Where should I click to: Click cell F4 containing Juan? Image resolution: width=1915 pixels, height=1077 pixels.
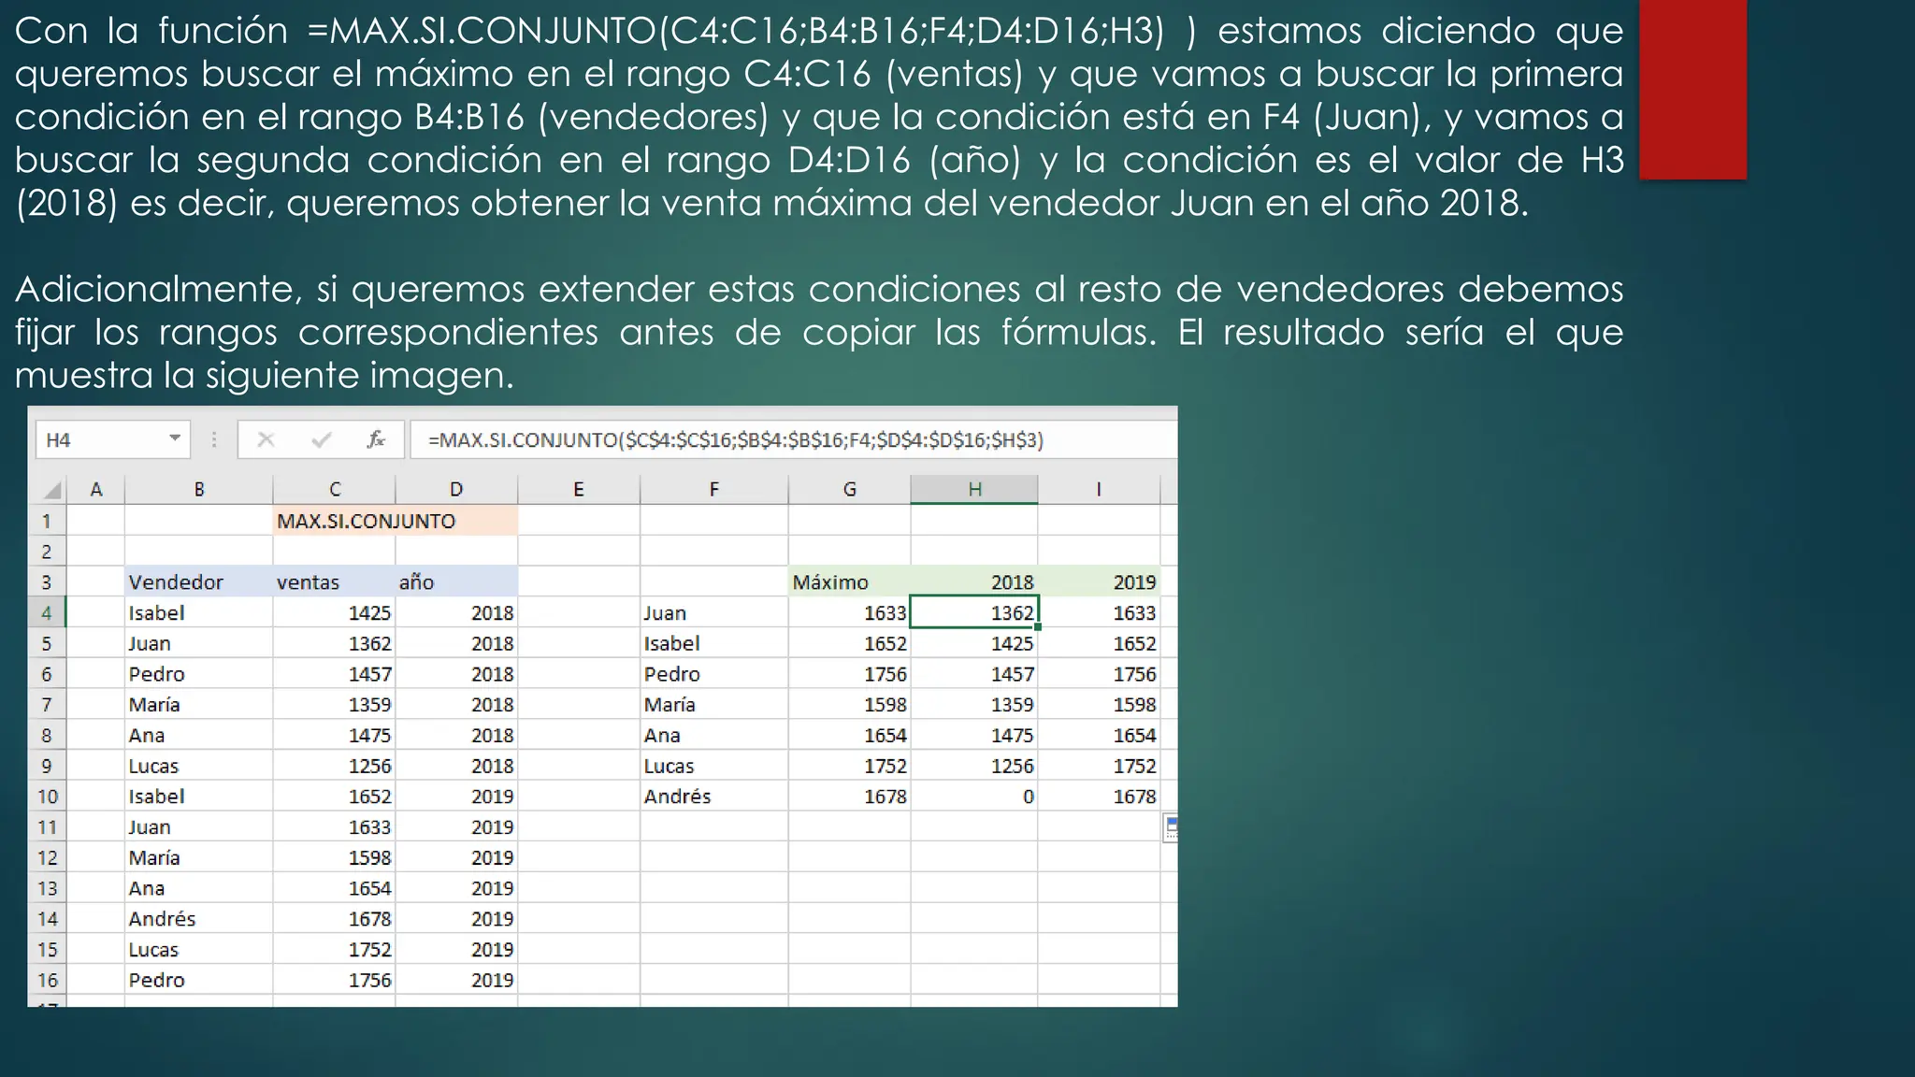coord(714,612)
